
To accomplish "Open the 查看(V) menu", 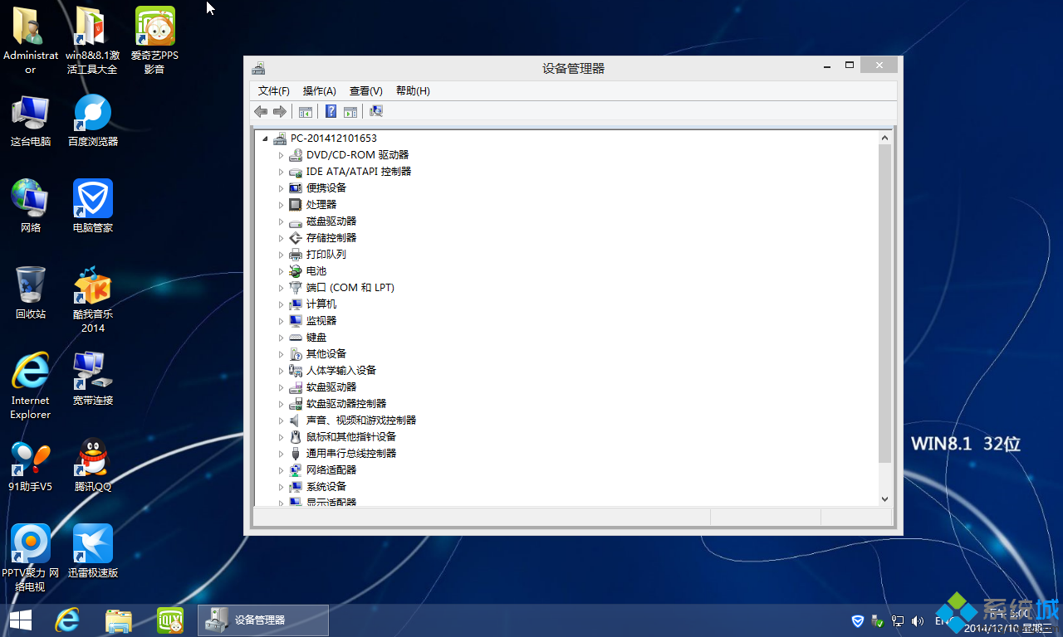I will [365, 91].
